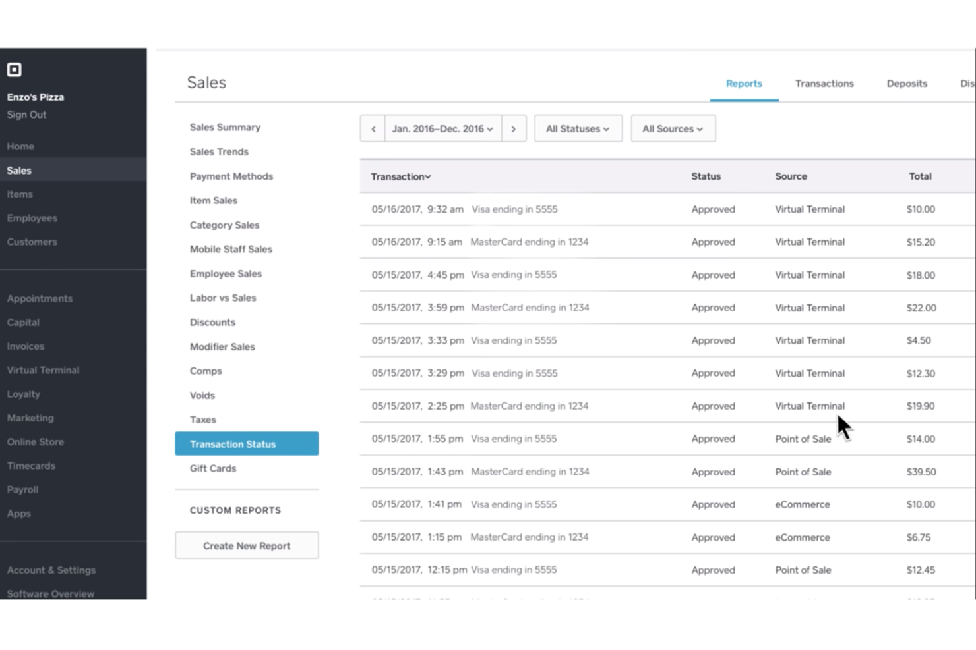Open the Taxes report
976x650 pixels.
pos(203,420)
